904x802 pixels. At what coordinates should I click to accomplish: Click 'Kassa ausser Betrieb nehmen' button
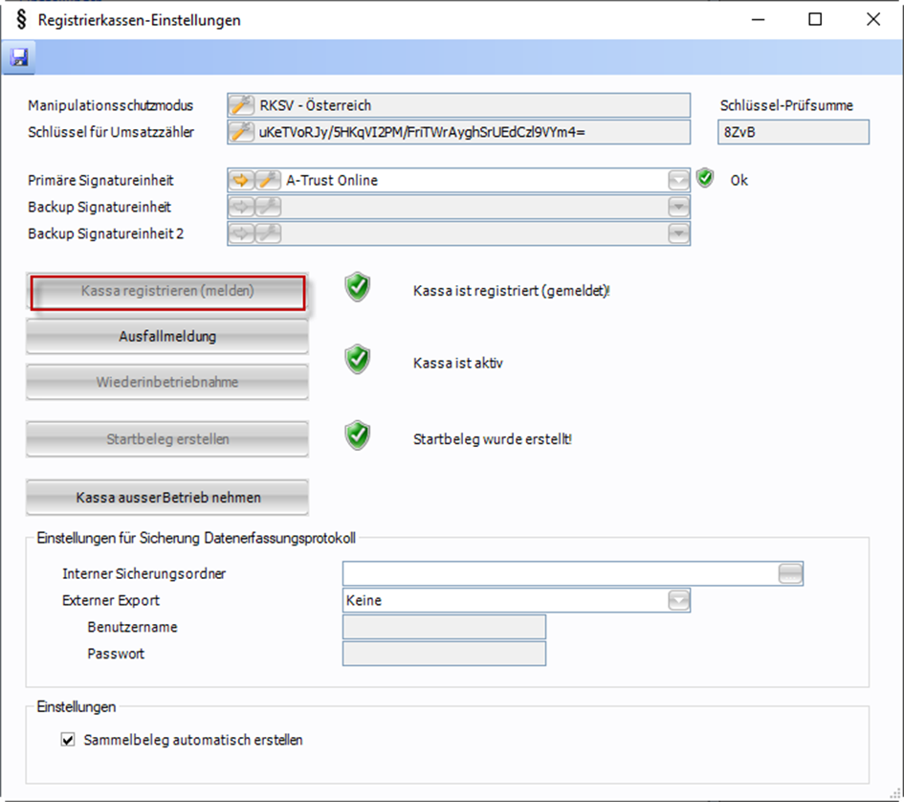point(167,498)
